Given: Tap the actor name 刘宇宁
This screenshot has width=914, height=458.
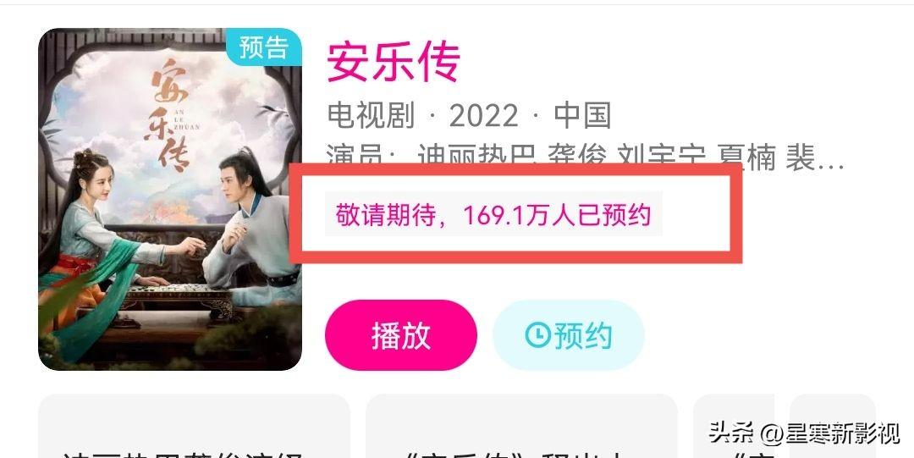Looking at the screenshot, I should 662,157.
